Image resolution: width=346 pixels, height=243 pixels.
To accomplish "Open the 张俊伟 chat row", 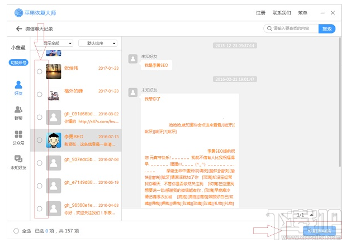I will coord(76,71).
